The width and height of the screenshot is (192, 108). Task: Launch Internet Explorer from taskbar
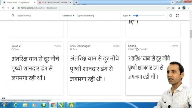tap(16, 105)
